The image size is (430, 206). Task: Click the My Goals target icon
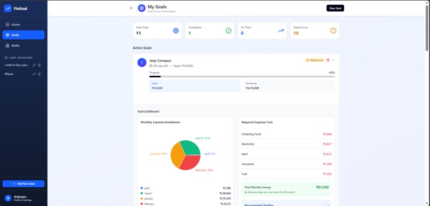141,8
